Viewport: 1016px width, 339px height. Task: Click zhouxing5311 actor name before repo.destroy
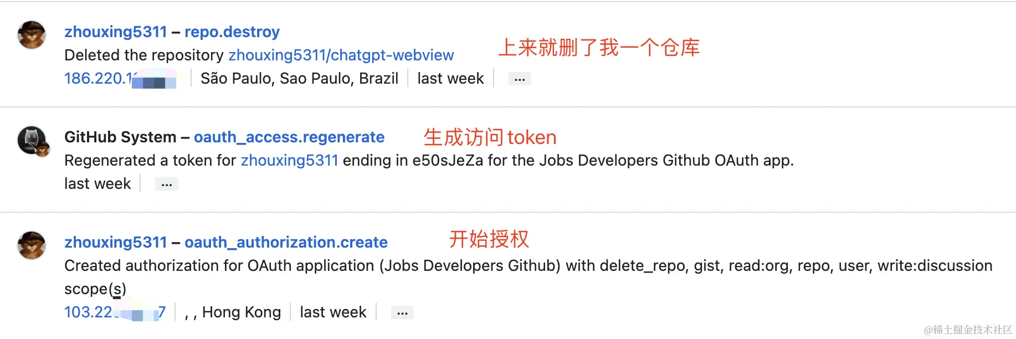116,32
